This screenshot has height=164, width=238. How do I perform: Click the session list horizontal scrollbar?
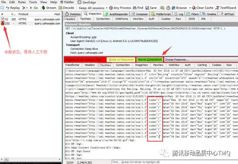pyautogui.click(x=31, y=159)
